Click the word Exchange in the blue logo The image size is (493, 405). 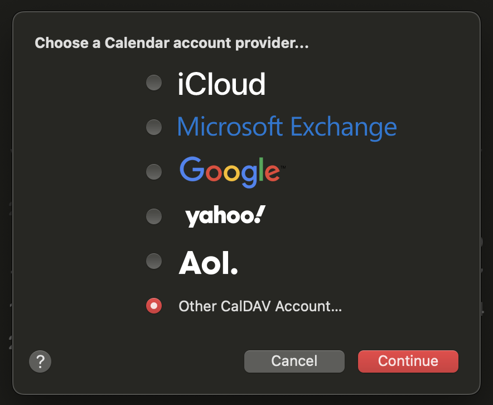[x=344, y=128]
